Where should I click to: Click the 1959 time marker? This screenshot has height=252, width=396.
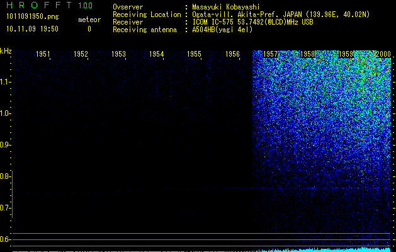click(x=346, y=54)
